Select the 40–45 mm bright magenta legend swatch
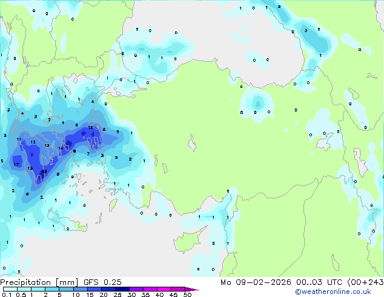This screenshot has height=297, width=384. coord(164,289)
